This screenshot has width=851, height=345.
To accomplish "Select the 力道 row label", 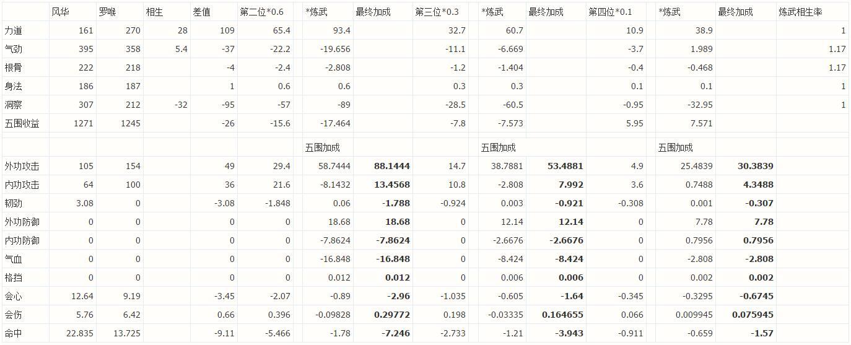I will [14, 30].
